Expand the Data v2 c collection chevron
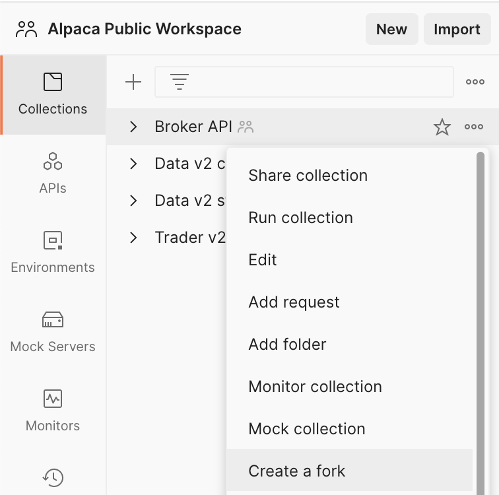The height and width of the screenshot is (495, 499). (133, 164)
